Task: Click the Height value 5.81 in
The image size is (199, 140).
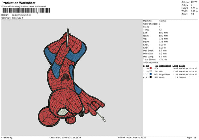Action: click(x=194, y=8)
